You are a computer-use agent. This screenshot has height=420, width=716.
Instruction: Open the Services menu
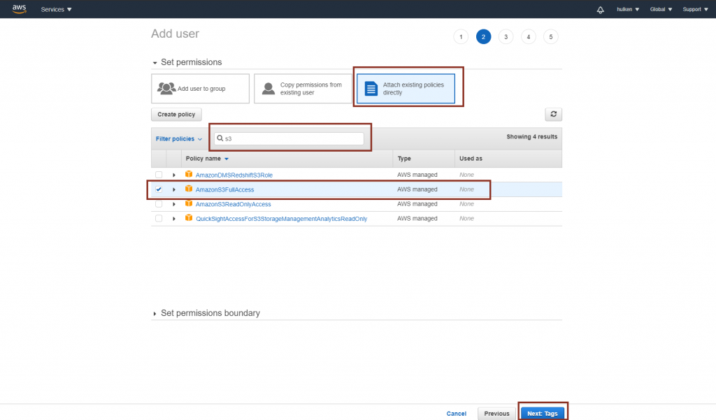[x=56, y=10]
